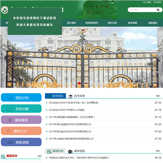Click the date 07-15 in the news list
Screen dimensions: 163x163
(x=158, y=117)
